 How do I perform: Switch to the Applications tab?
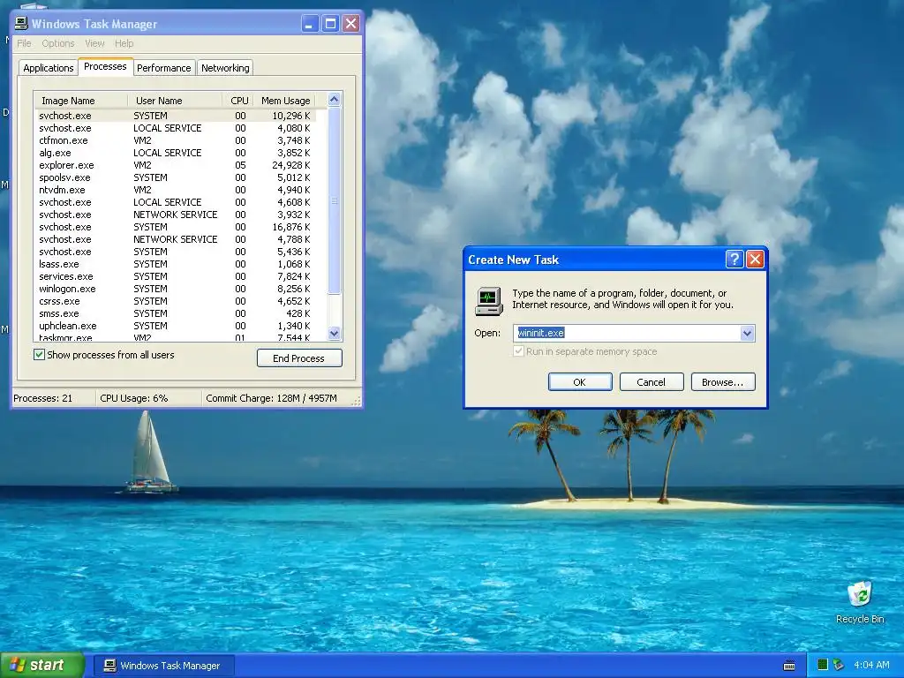(49, 68)
